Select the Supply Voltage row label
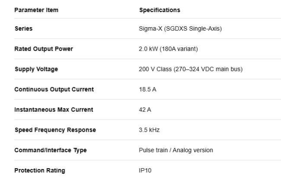 tap(36, 69)
